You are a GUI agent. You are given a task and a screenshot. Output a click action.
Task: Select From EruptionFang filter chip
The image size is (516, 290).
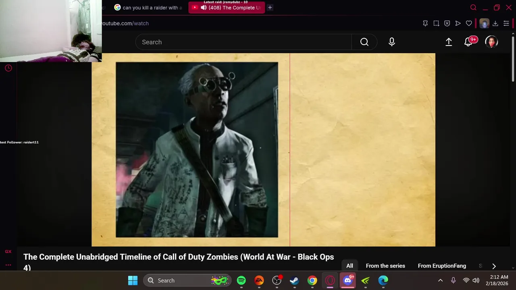click(442, 266)
